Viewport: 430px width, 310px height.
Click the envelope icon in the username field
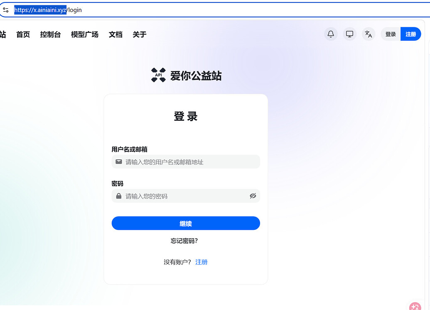point(119,162)
